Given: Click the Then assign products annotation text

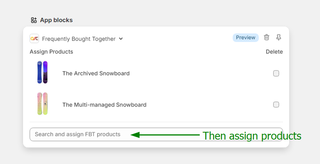Looking at the screenshot, I should pos(252,136).
